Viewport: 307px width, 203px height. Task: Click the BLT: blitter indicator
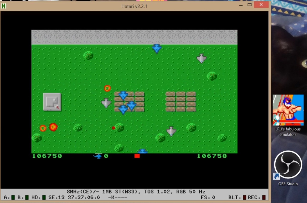click(x=245, y=197)
